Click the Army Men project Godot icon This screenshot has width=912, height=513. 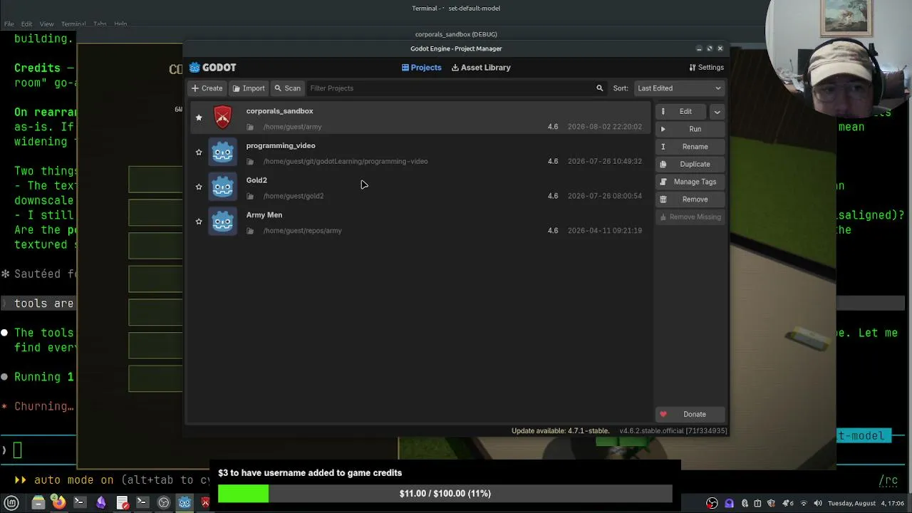tap(223, 221)
